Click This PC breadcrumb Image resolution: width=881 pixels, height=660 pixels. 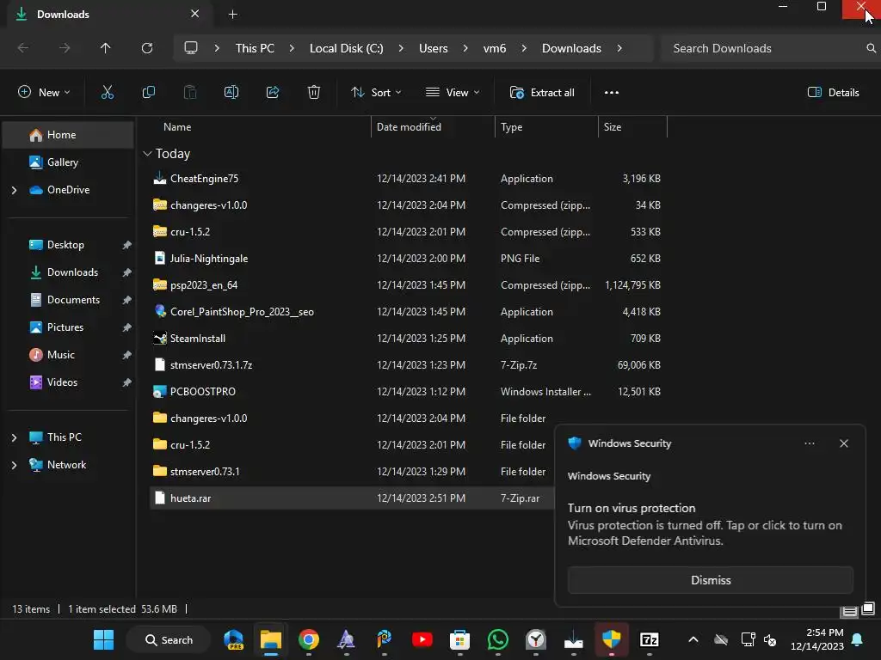point(255,48)
